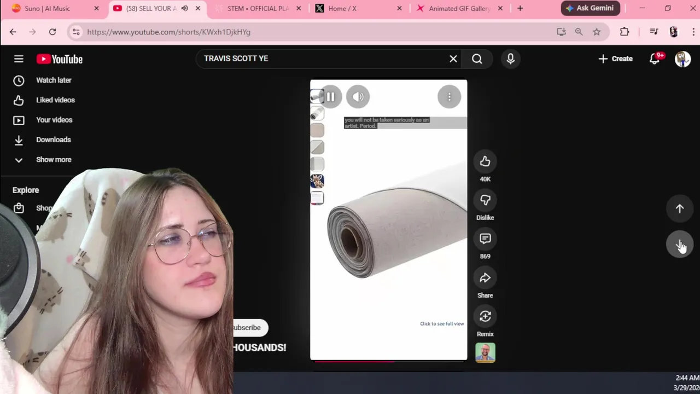
Task: Go to the previous Short
Action: point(680,208)
